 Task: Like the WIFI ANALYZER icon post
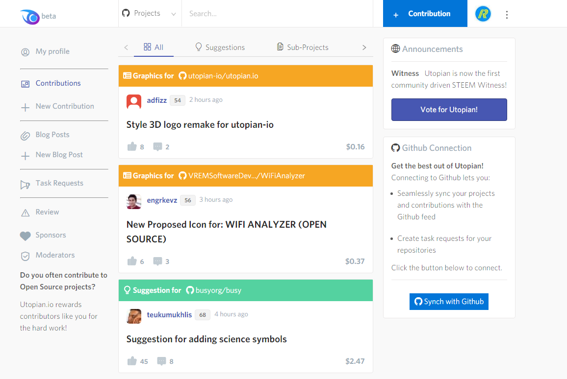[132, 261]
